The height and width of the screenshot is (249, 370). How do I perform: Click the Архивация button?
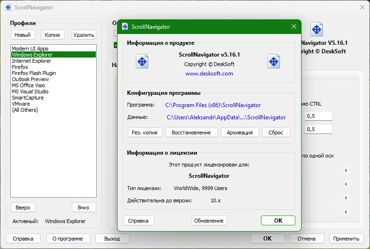[240, 133]
